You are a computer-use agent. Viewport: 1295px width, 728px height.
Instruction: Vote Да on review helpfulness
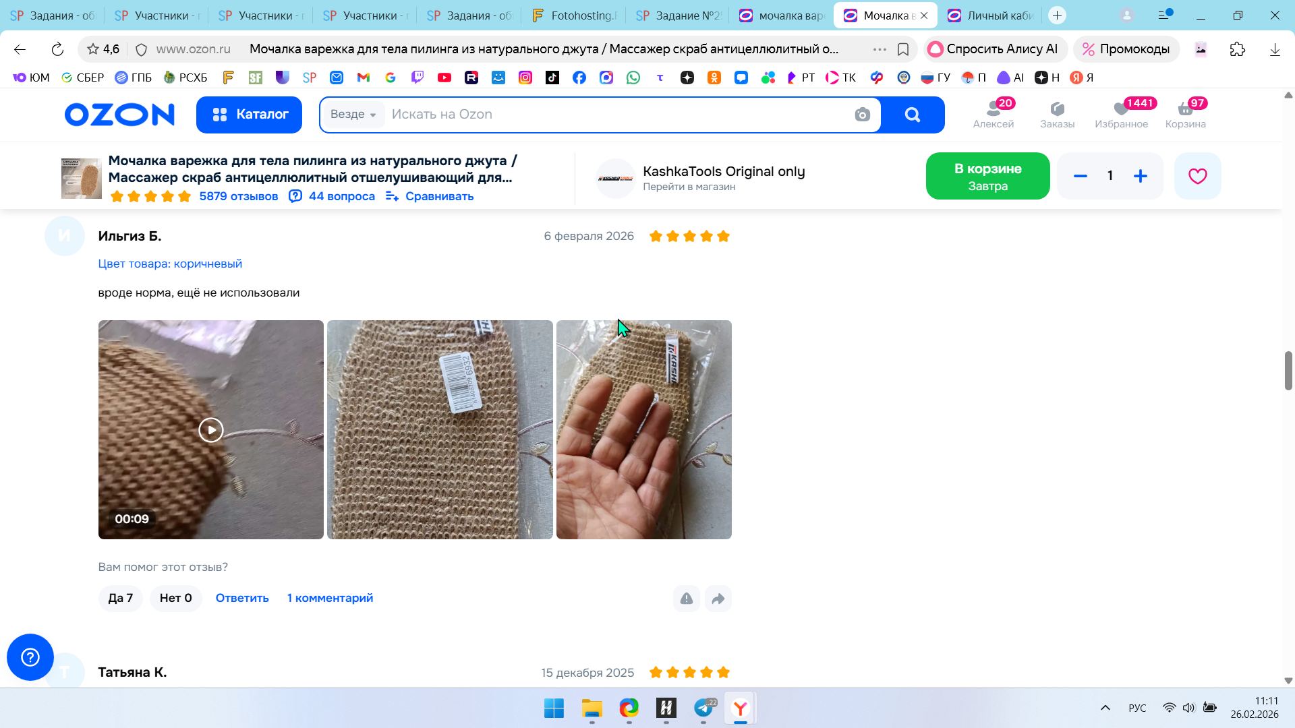(x=120, y=599)
